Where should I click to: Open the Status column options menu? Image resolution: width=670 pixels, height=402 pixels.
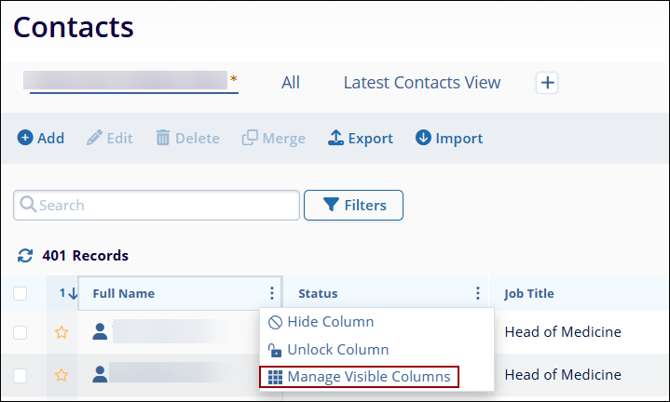(478, 293)
